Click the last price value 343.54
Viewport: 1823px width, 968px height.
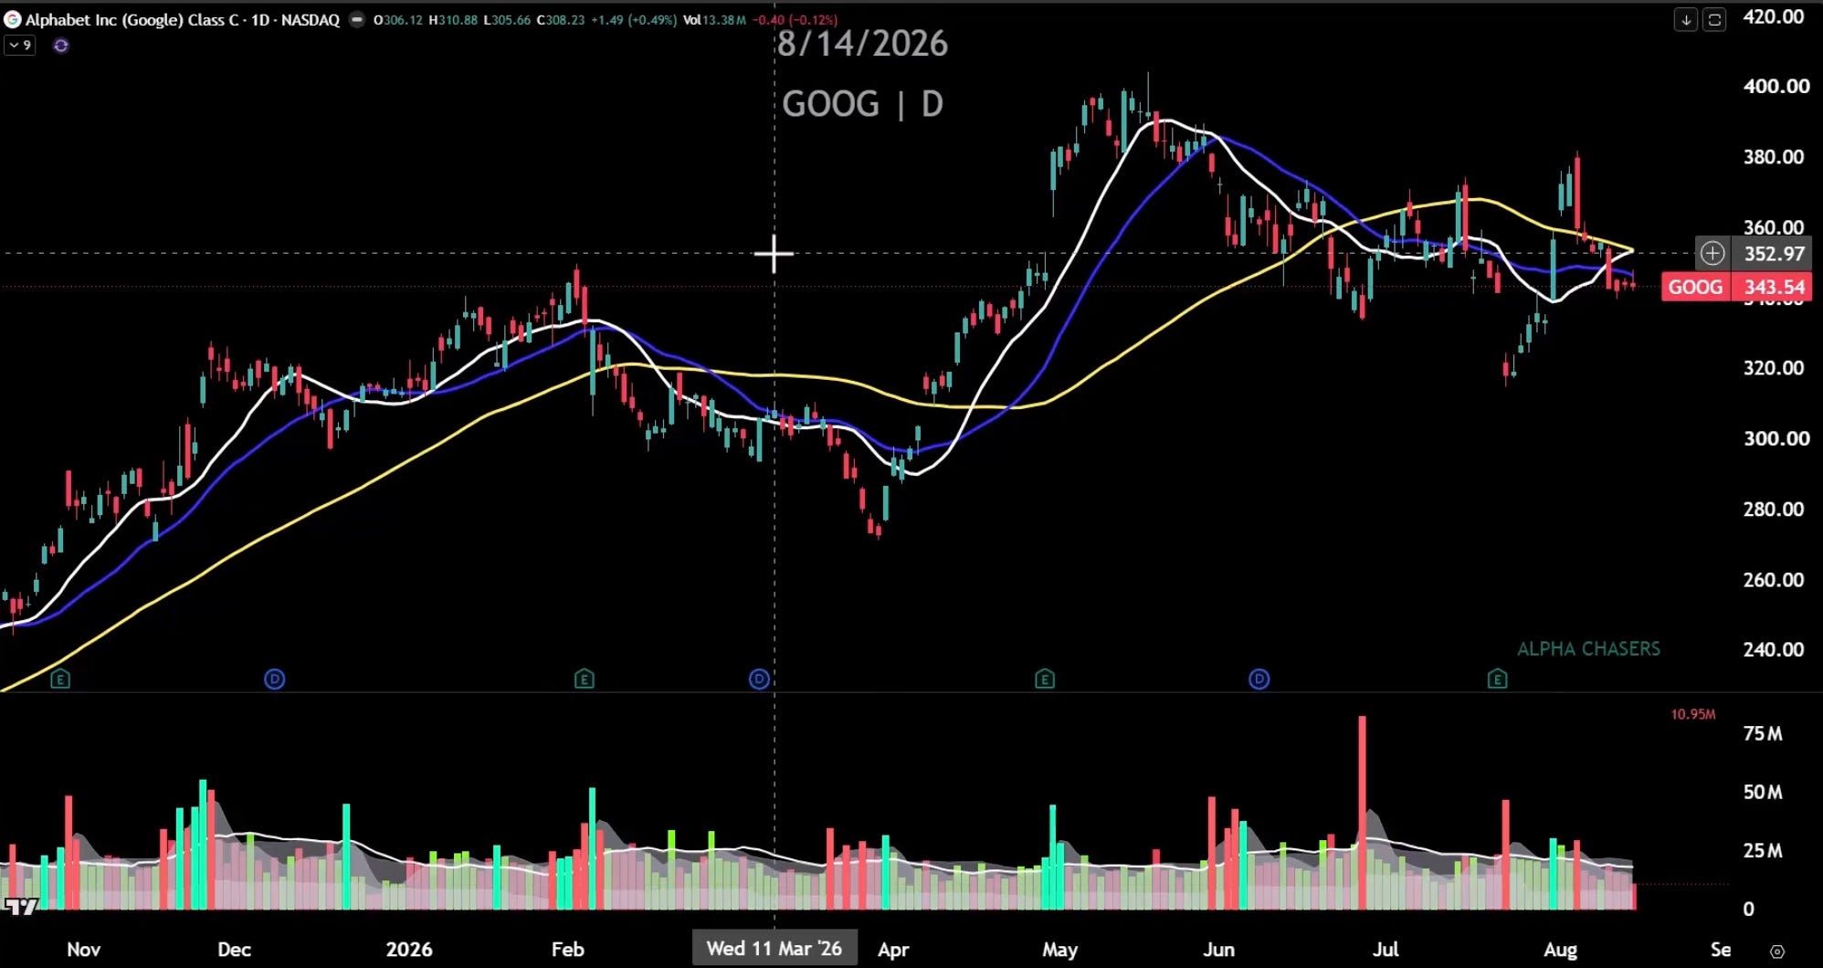pos(1774,287)
